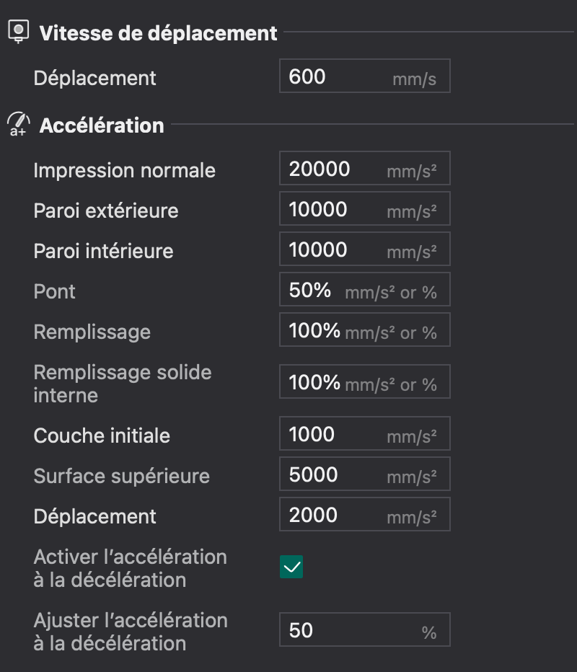Screen dimensions: 577x672
Task: Click the Accélération section heading
Action: pyautogui.click(x=102, y=125)
